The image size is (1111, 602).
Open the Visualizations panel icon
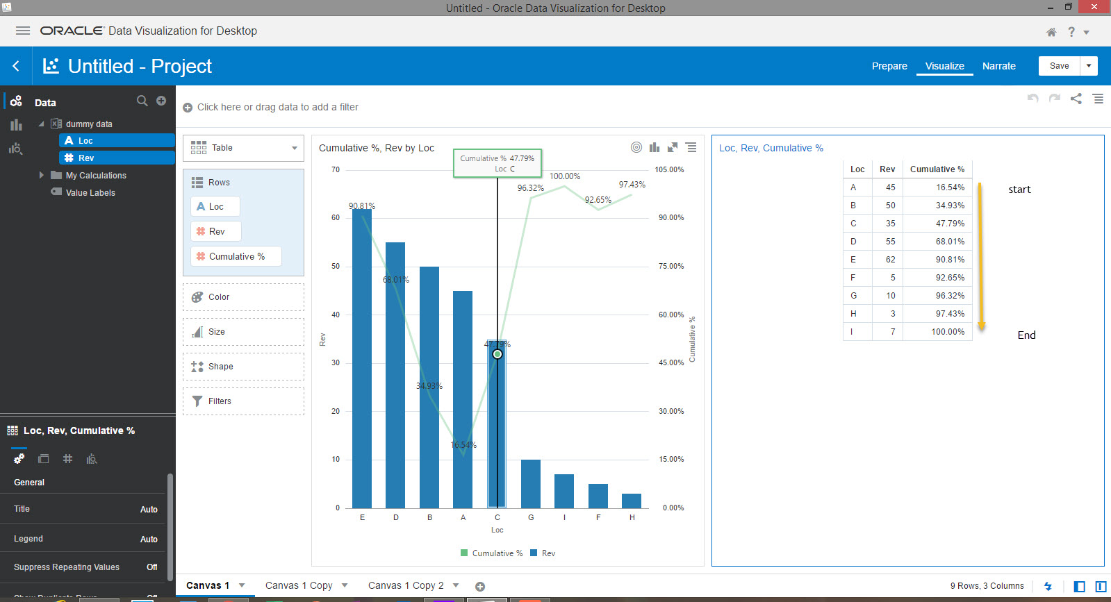pos(16,125)
